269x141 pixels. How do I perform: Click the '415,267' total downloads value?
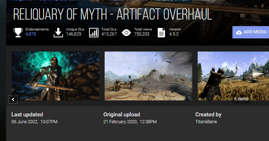point(109,34)
